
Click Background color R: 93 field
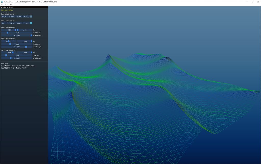[x=4, y=17]
